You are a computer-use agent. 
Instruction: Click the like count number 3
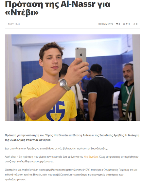119,24
